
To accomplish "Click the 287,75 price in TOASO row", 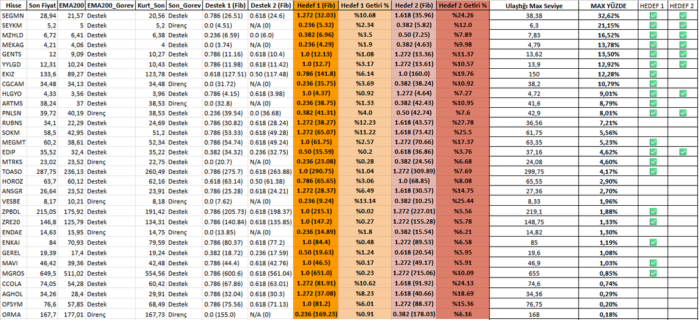I will pos(43,171).
